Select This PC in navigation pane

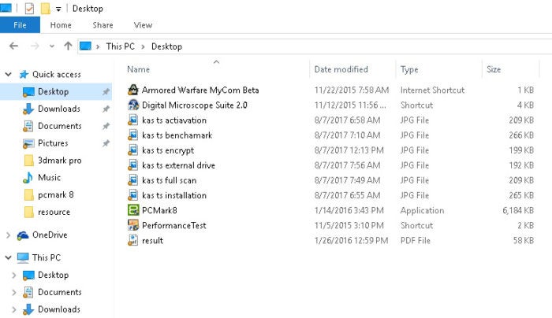tap(46, 257)
